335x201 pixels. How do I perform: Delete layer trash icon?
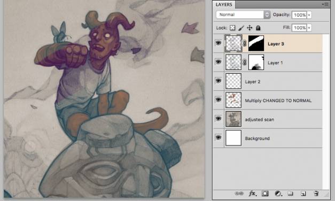tap(316, 194)
